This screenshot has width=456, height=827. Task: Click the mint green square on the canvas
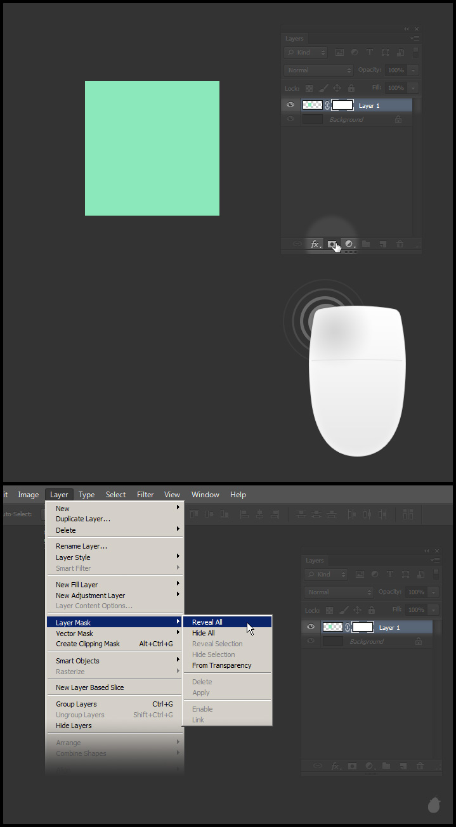[x=152, y=148]
